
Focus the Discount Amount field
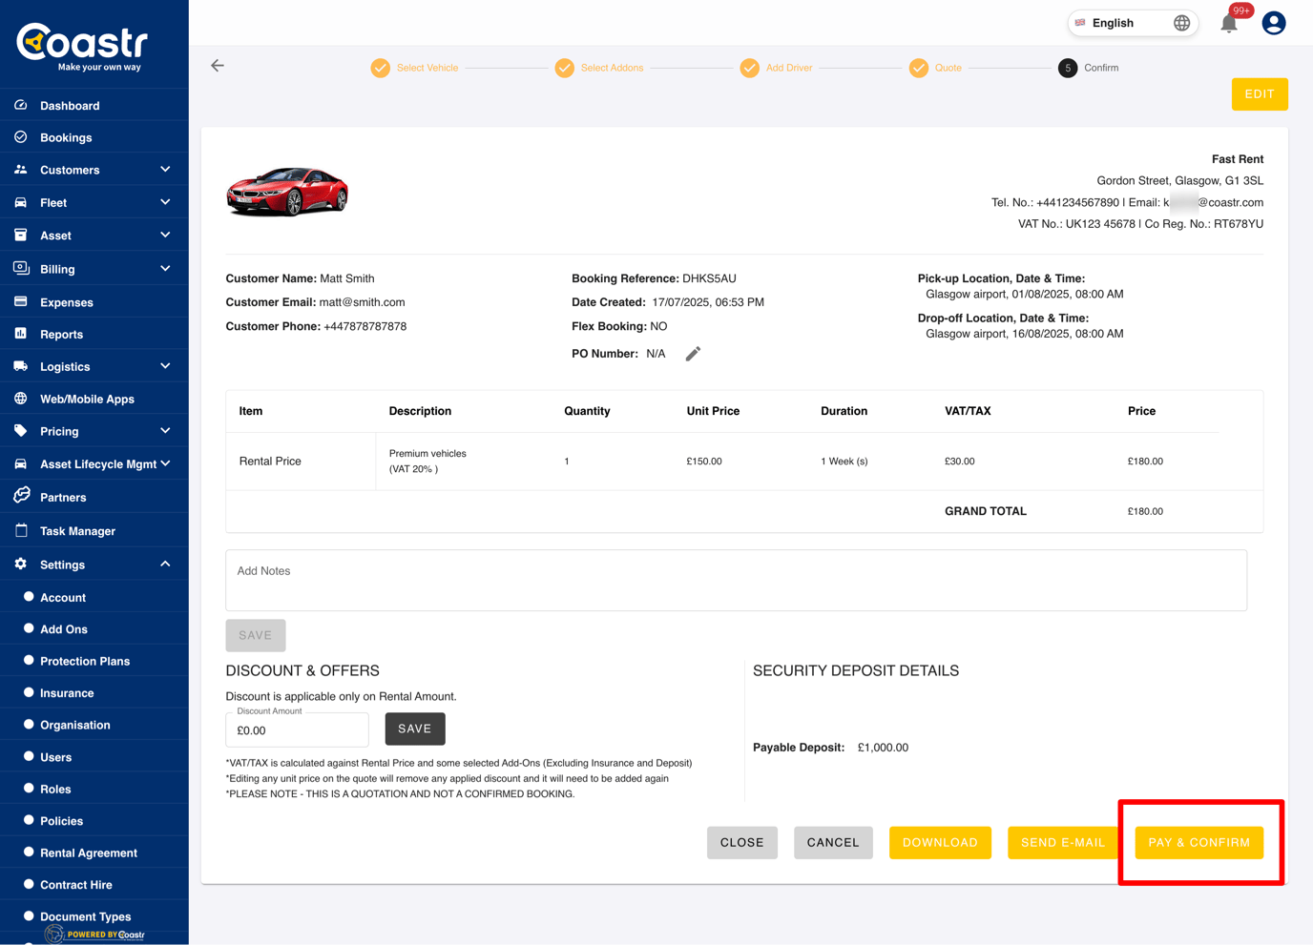(297, 730)
